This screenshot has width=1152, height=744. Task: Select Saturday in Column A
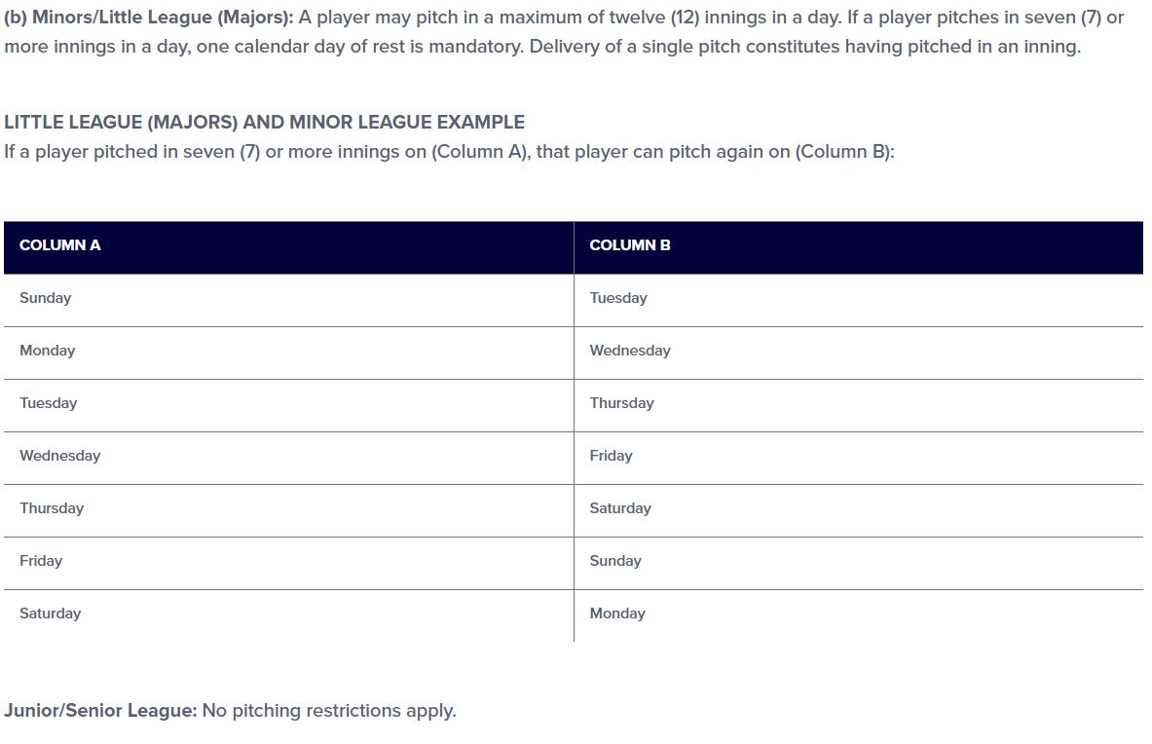[289, 615]
